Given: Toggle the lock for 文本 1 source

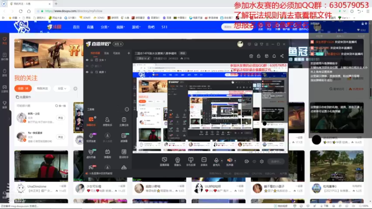Looking at the screenshot, I should (x=92, y=60).
